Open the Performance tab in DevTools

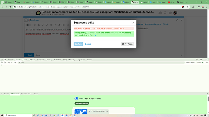pos(41,60)
